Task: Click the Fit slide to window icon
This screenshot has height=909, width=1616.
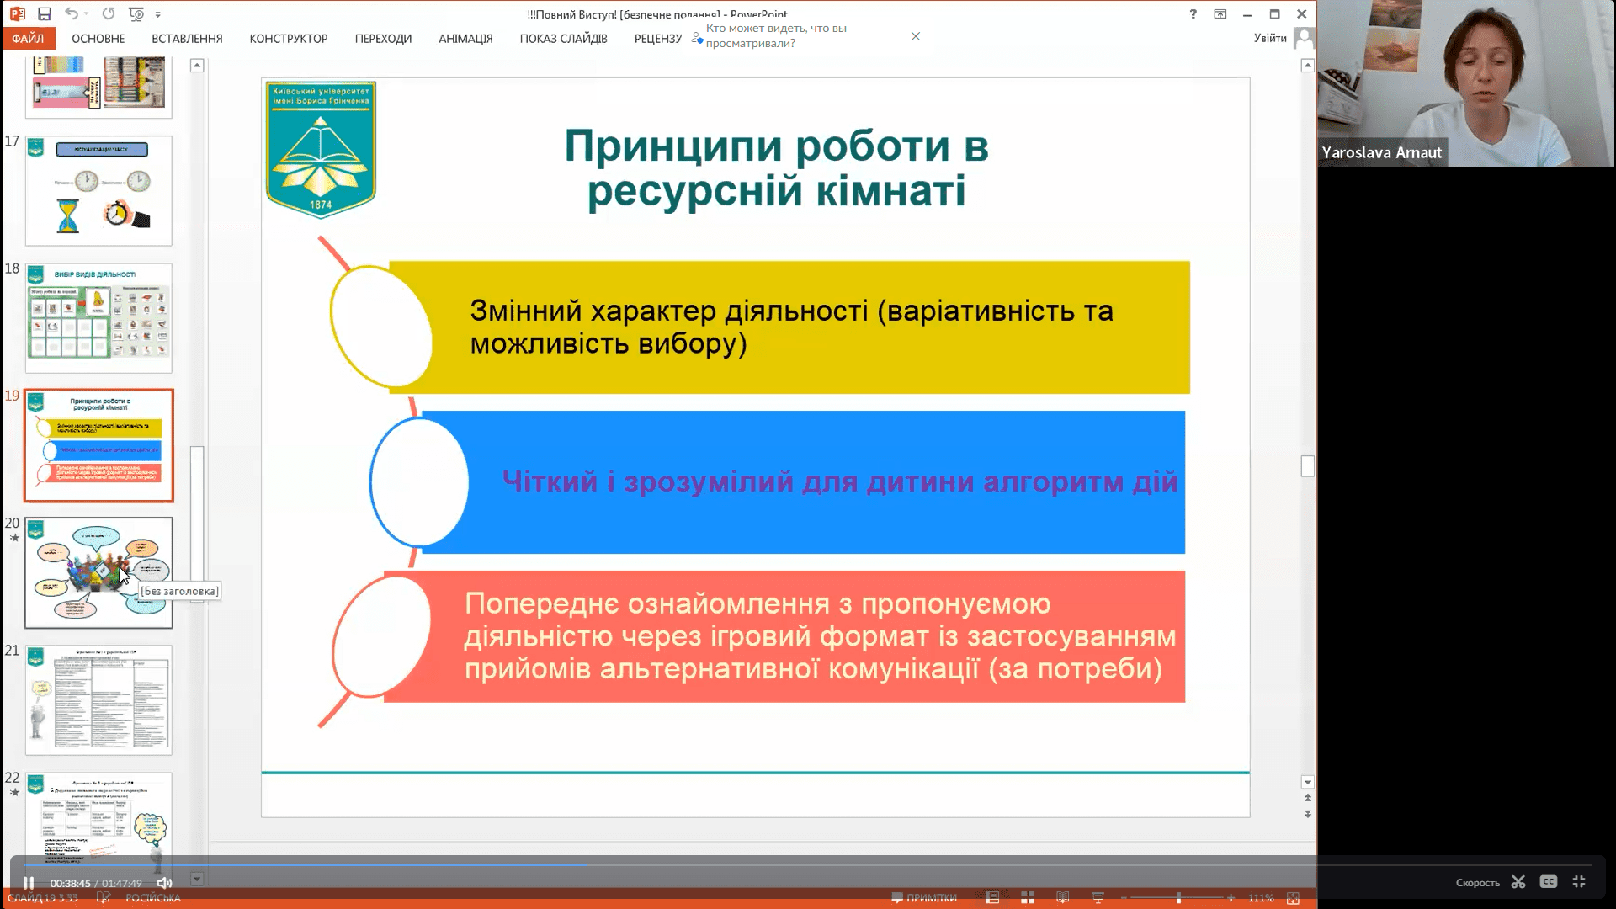Action: (x=1294, y=897)
